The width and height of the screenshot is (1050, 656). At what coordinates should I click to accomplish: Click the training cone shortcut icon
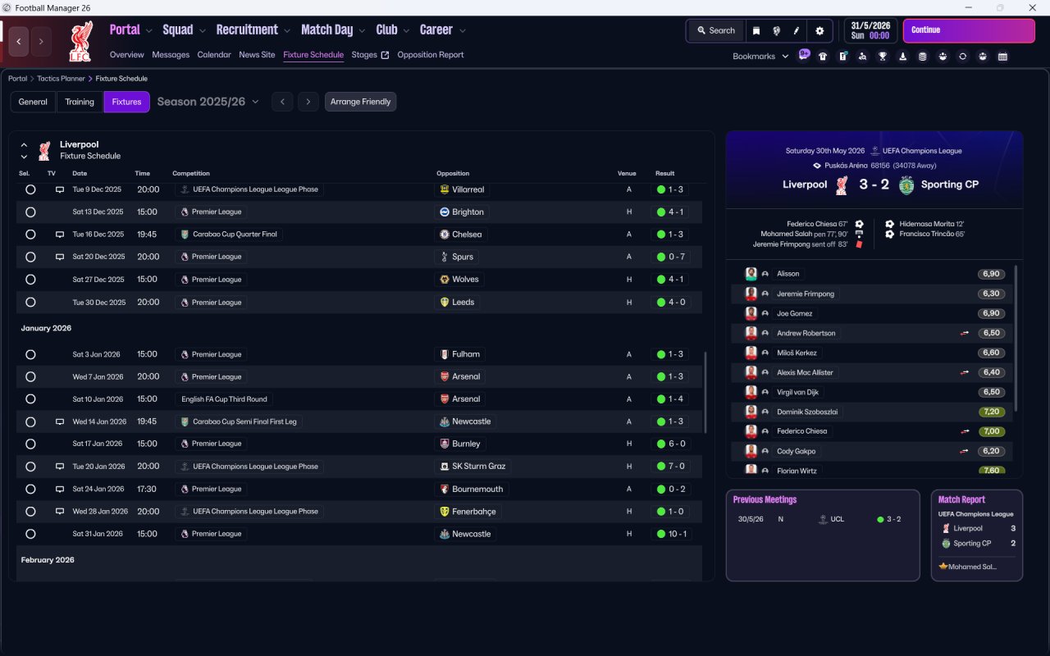[903, 57]
